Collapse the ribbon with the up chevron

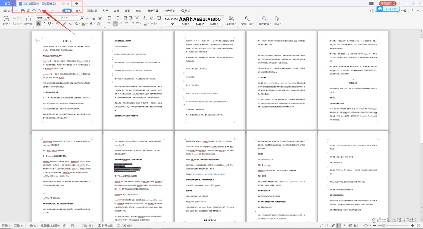pyautogui.click(x=418, y=11)
